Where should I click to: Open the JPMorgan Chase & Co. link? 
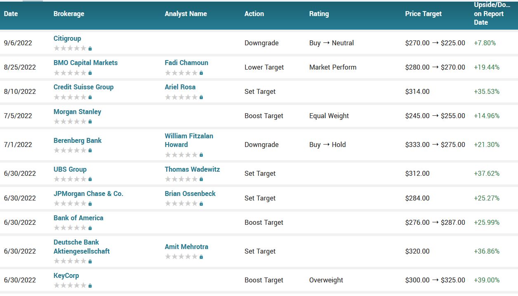click(88, 193)
